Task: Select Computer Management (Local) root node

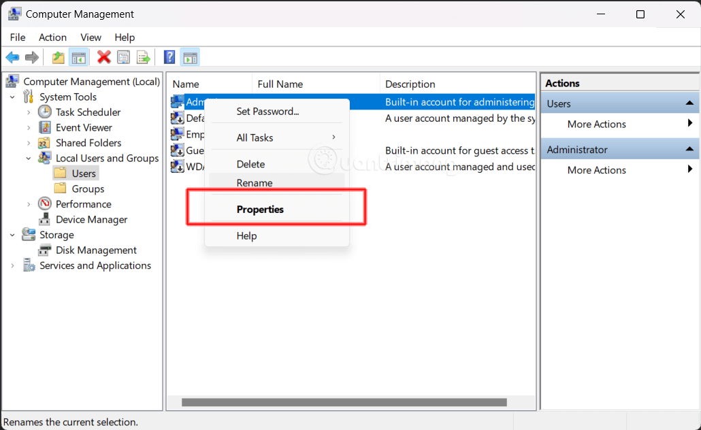Action: coord(91,82)
